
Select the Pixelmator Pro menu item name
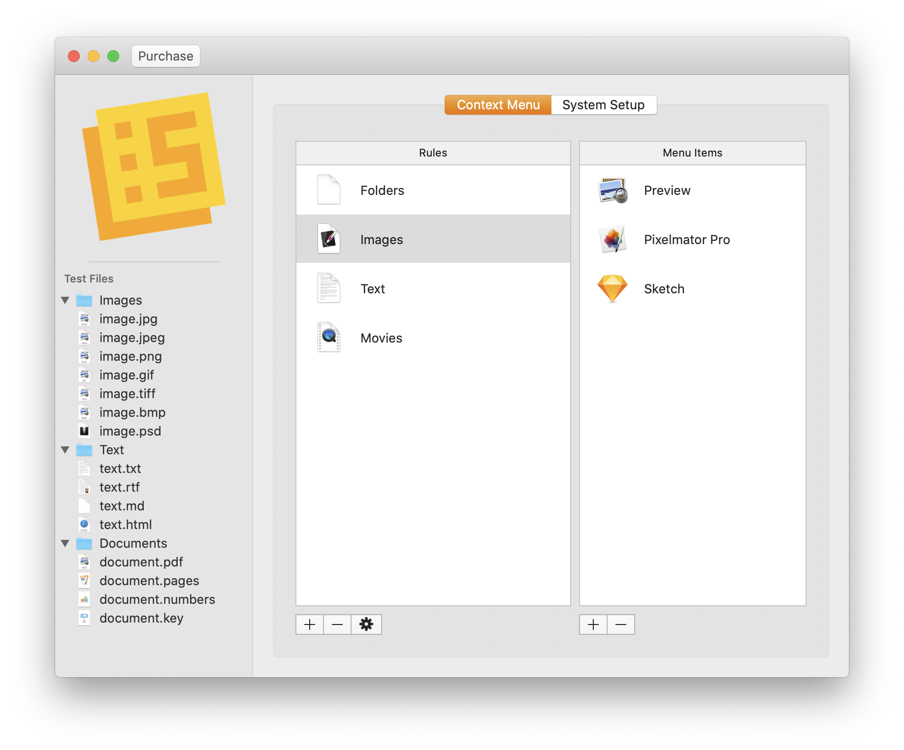point(687,240)
